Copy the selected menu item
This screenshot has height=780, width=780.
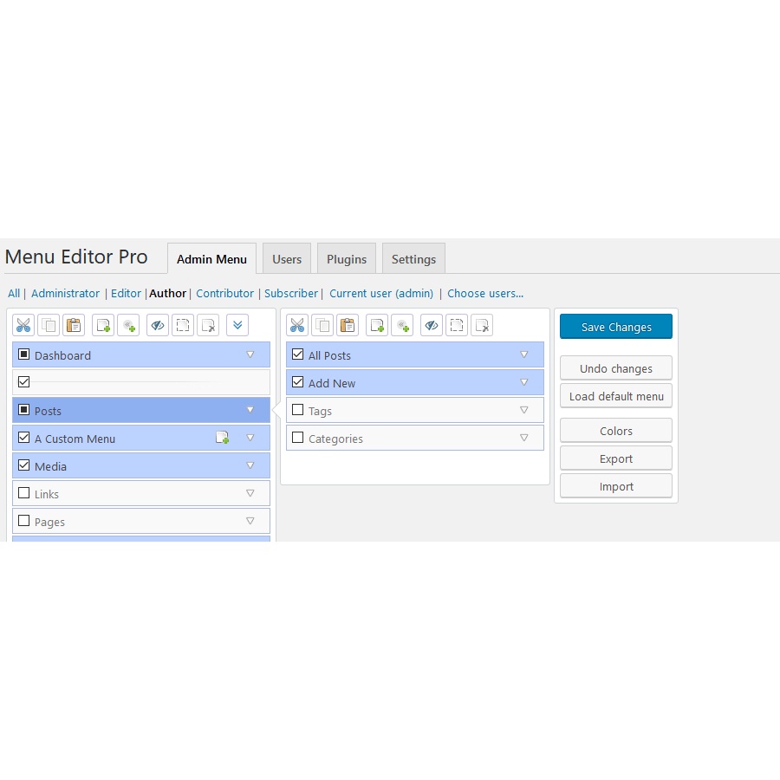click(49, 325)
